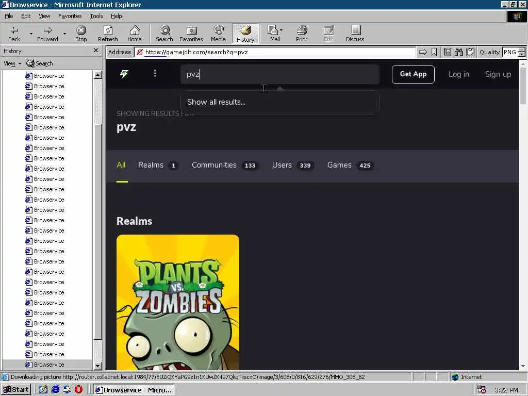Open the Favorites toolbar button
Screen dimensions: 528x396
point(191,34)
